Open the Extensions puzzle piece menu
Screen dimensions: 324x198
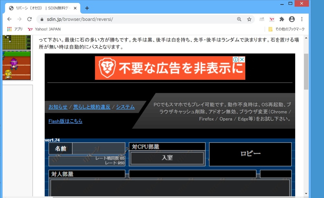coord(282,19)
